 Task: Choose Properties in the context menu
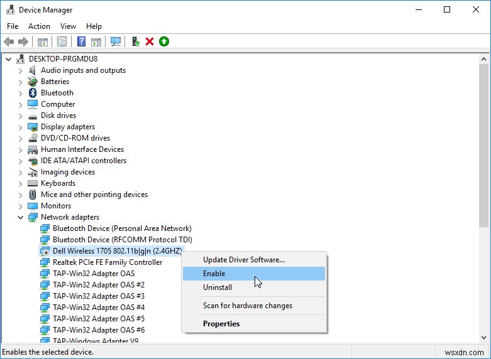[254, 324]
